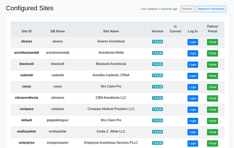Open Portal for Anesthesia Webb

click(x=213, y=54)
